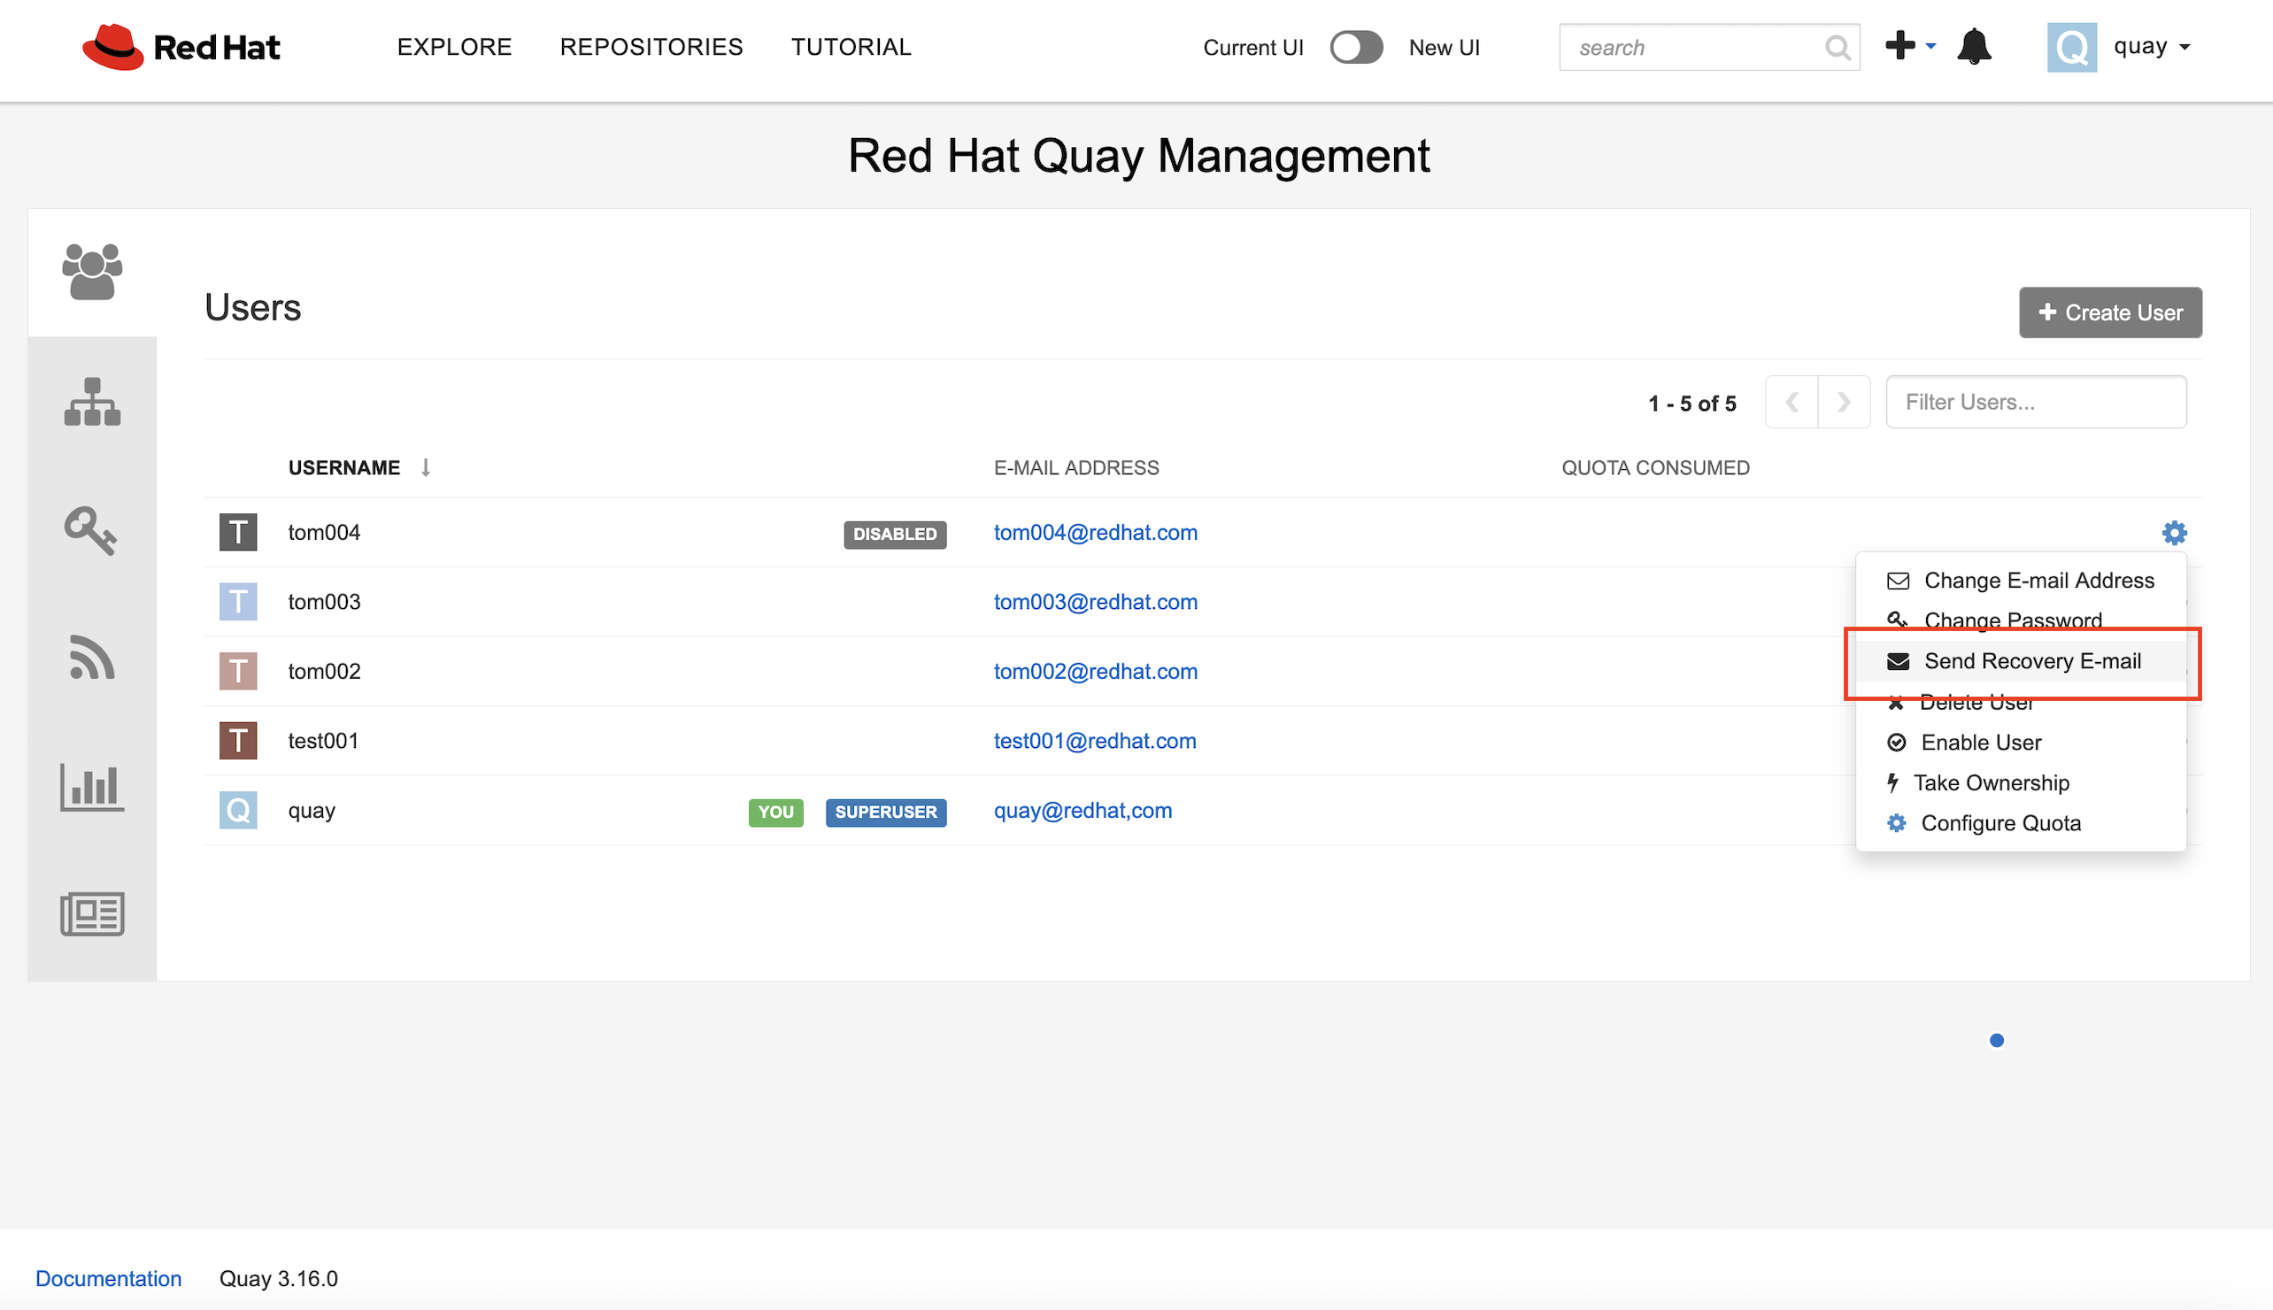Click the Create User button
2273x1310 pixels.
(x=2109, y=313)
